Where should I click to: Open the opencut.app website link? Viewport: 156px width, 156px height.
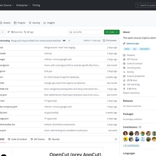click(x=132, y=43)
